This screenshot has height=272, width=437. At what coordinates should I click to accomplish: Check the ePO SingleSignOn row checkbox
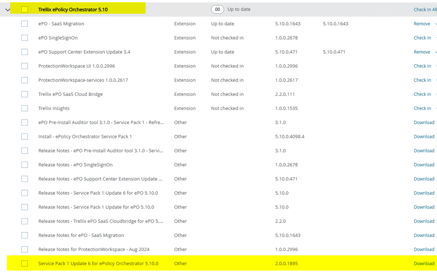[x=25, y=38]
